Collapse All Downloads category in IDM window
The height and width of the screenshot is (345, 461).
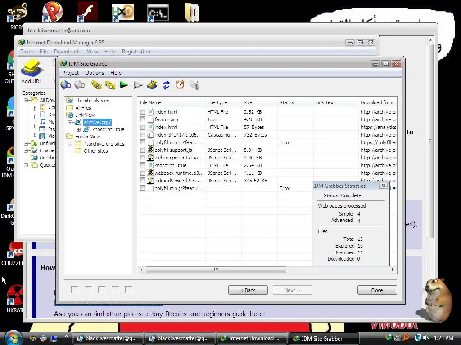26,100
